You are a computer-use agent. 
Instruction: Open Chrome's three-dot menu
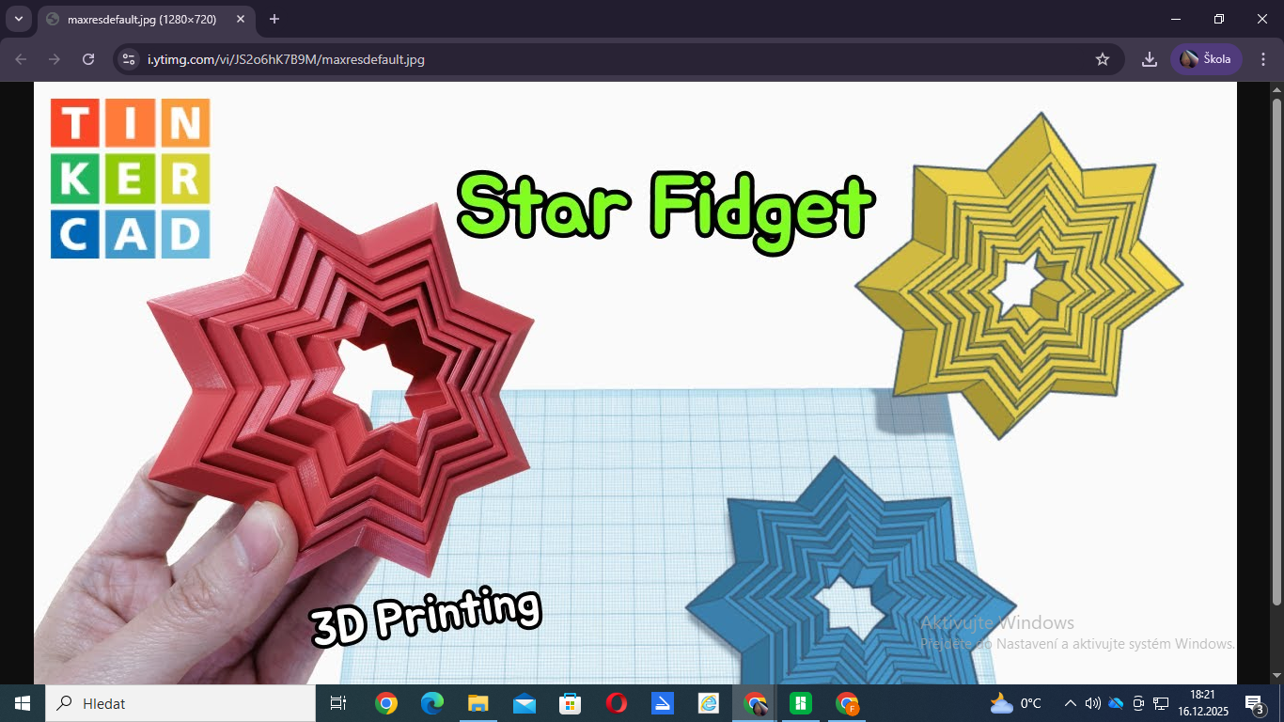click(1262, 59)
